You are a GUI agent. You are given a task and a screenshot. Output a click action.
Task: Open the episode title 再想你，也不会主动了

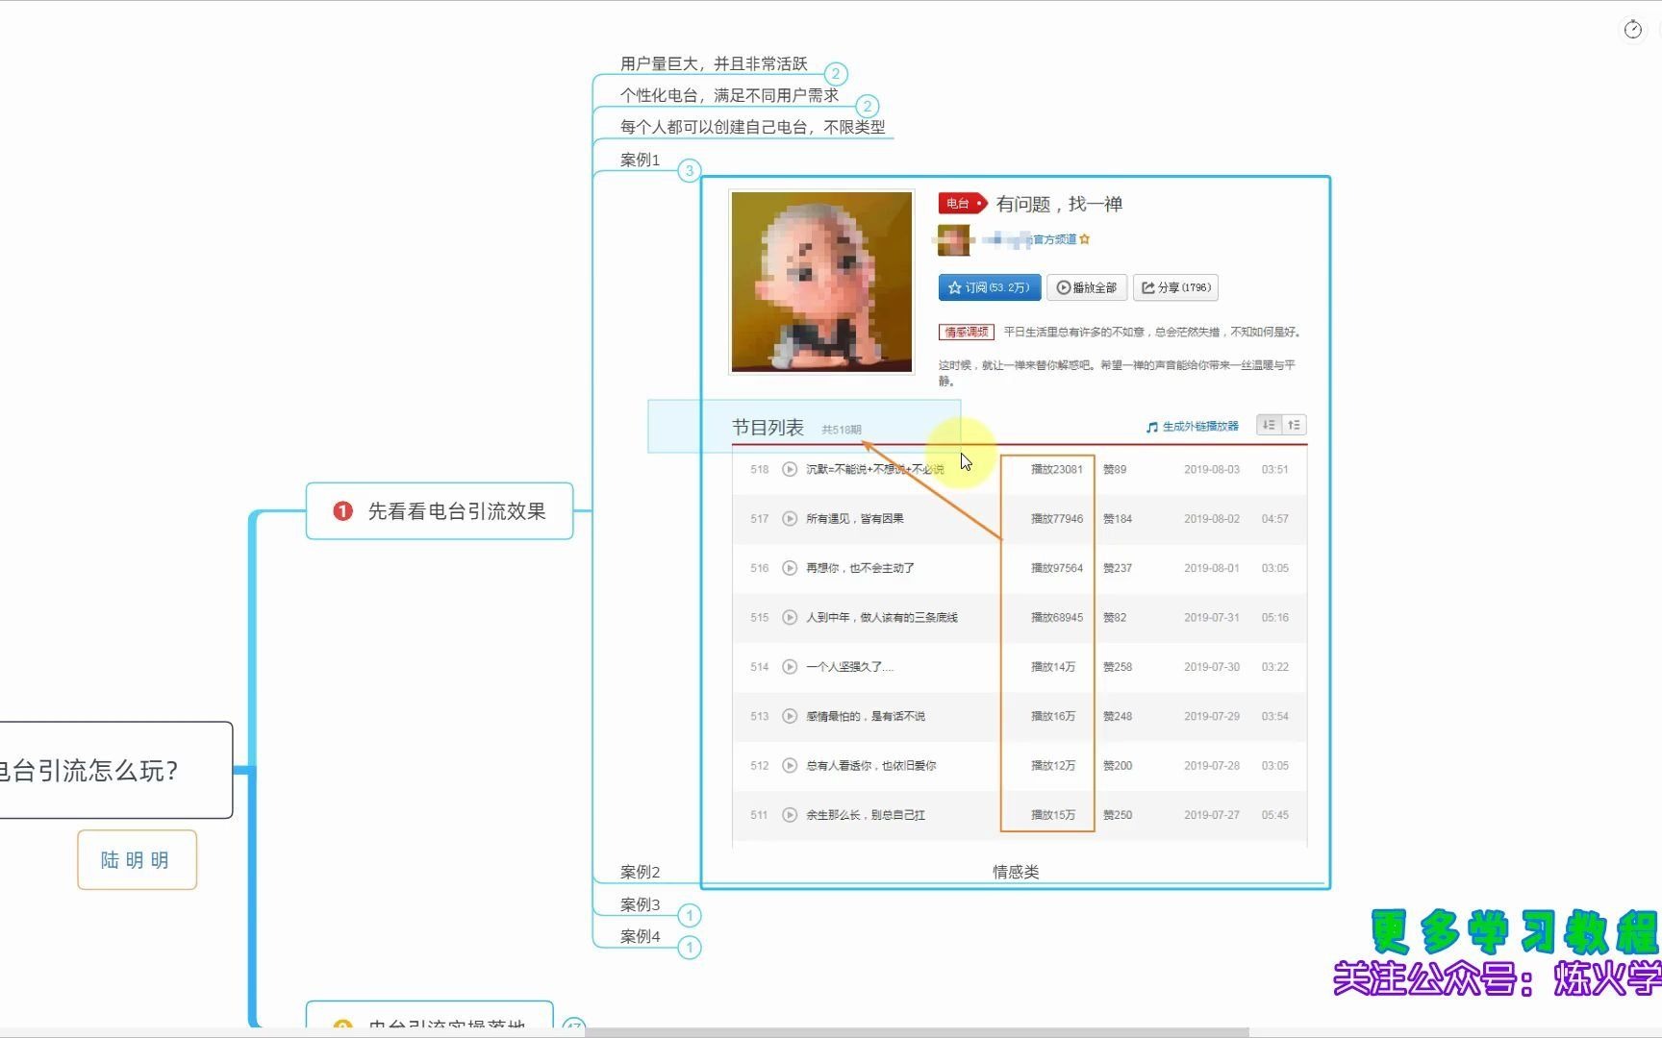point(860,568)
